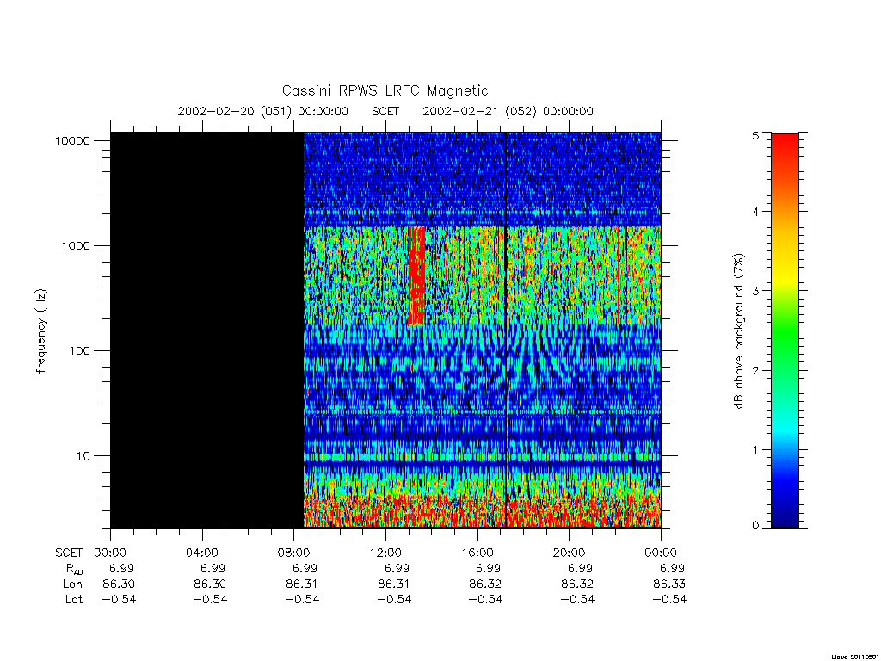Click the 20:00 time axis label

570,553
